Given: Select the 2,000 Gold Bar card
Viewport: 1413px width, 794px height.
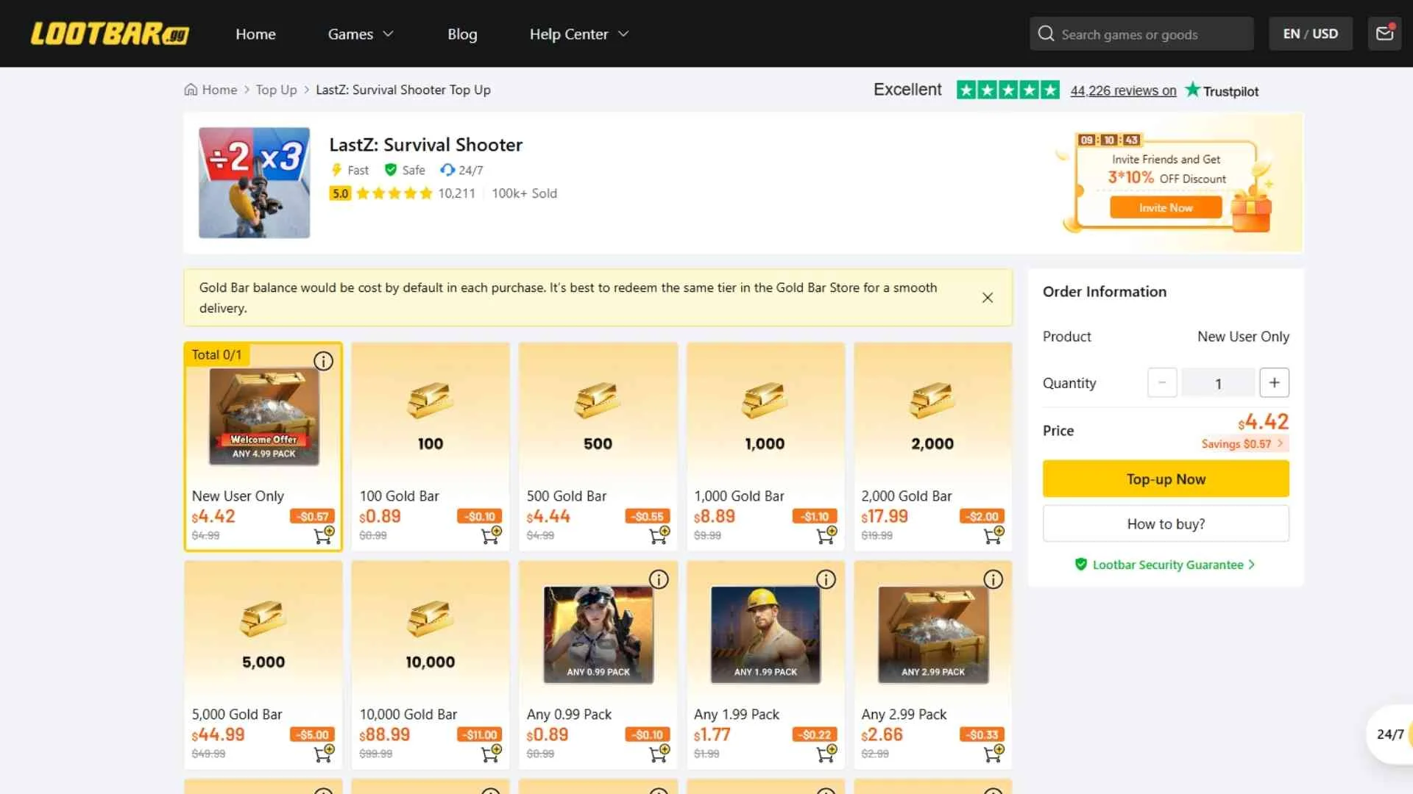Looking at the screenshot, I should (932, 446).
